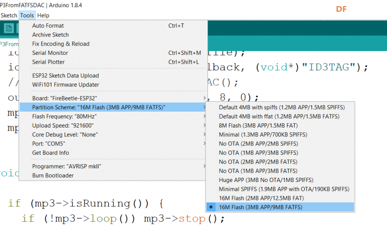Expand the Core Debug Level submenu

(x=113, y=135)
